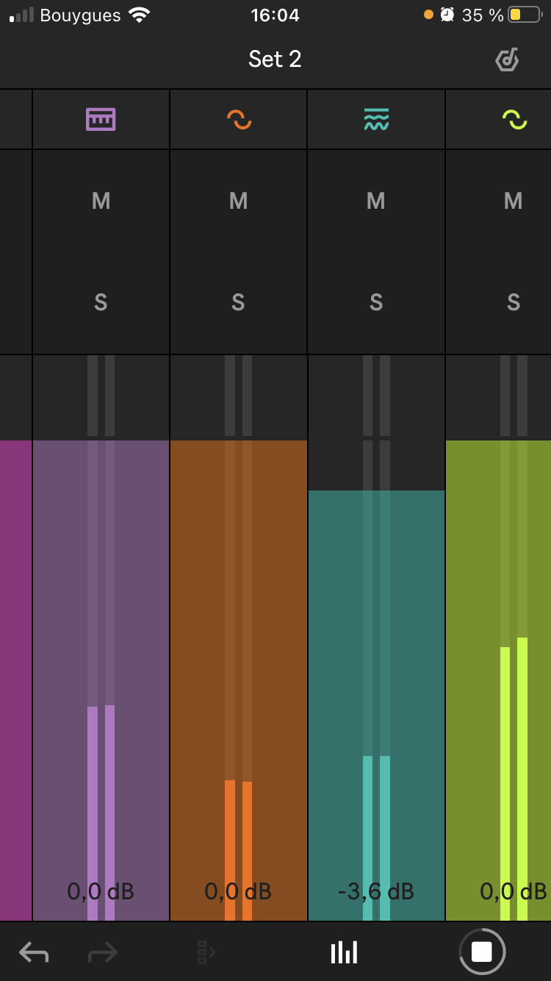This screenshot has height=981, width=551.
Task: Tap the redo arrow
Action: (x=102, y=952)
